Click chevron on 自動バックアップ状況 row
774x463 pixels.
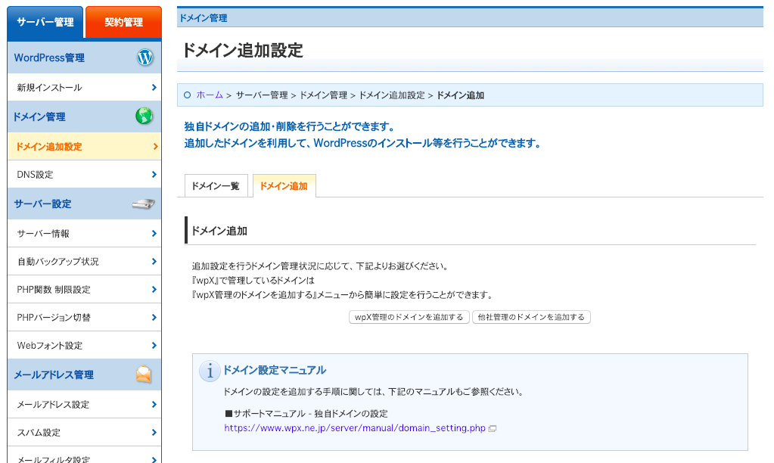point(154,262)
